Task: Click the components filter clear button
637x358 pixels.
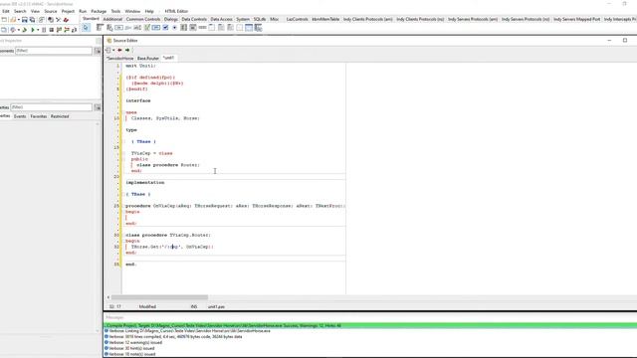Action: [98, 51]
